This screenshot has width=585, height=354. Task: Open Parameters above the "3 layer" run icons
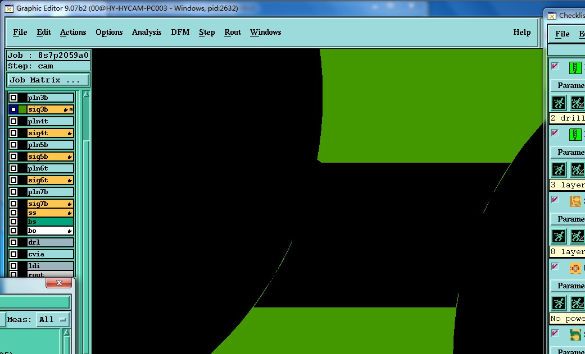tap(568, 152)
